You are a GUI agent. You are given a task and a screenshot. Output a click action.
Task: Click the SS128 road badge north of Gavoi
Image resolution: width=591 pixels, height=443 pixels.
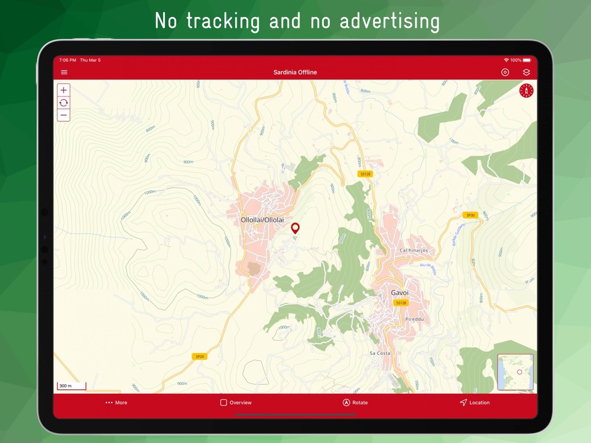click(x=365, y=174)
